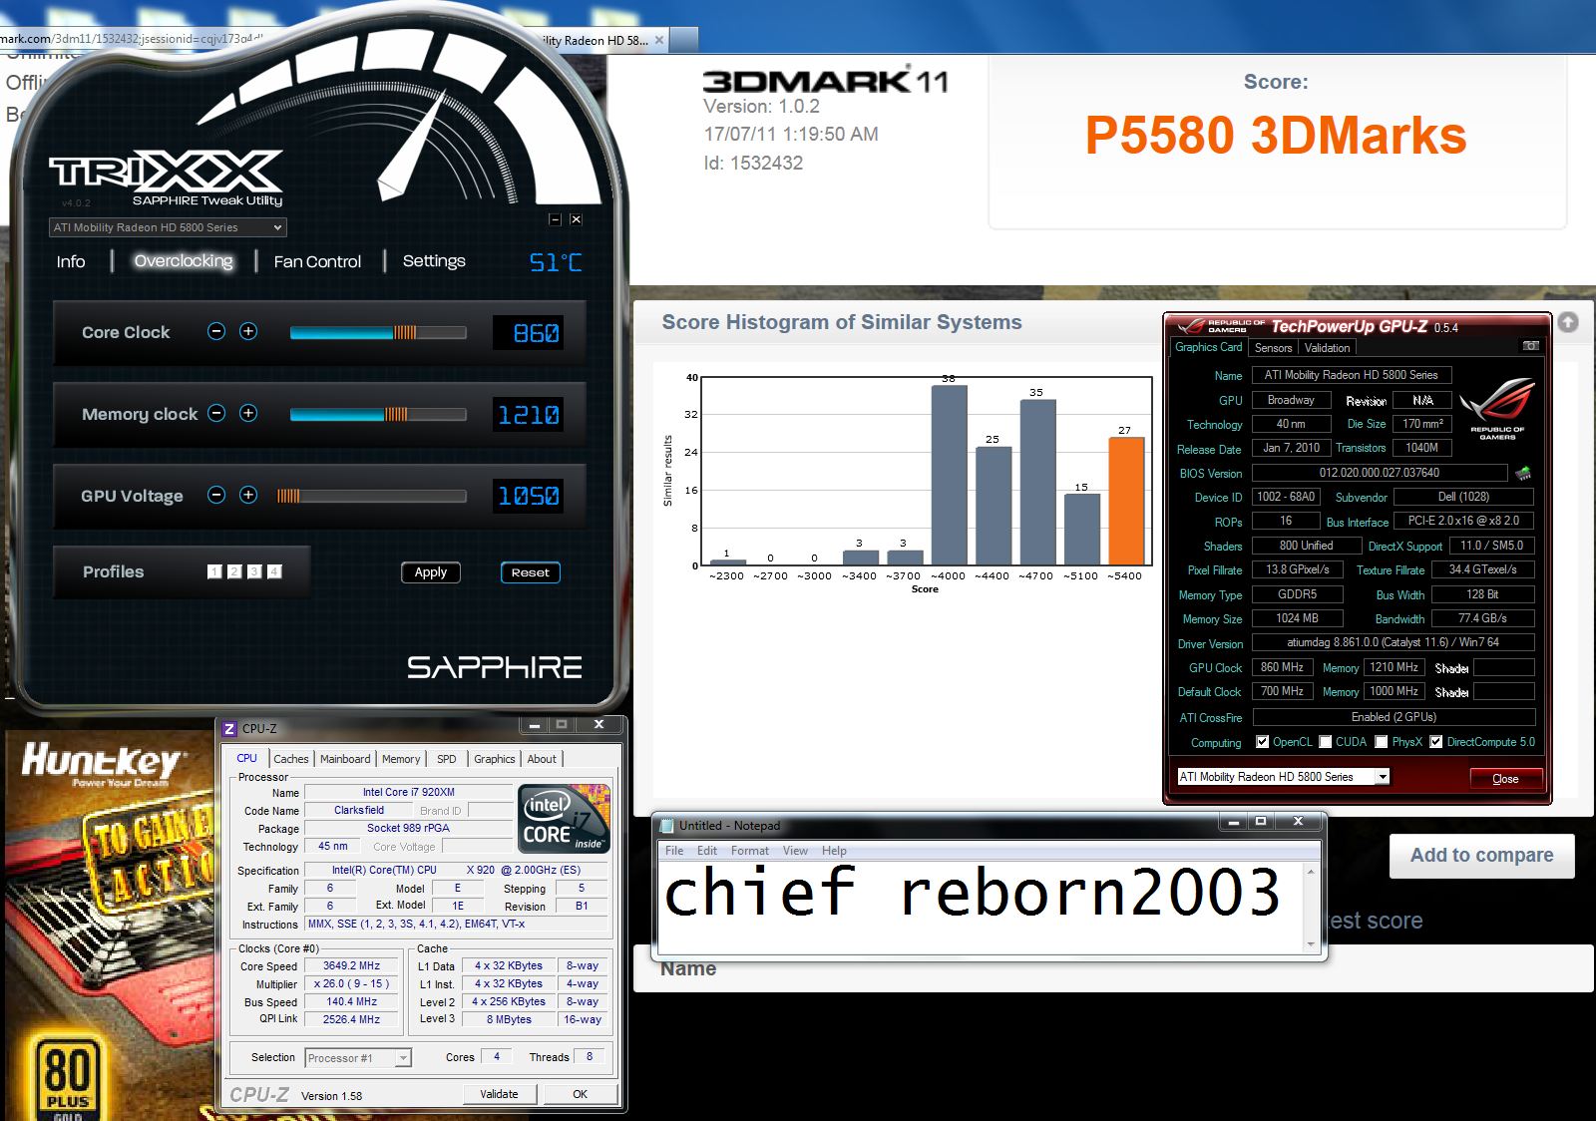Open the Notepad View menu
1596x1121 pixels.
click(795, 851)
